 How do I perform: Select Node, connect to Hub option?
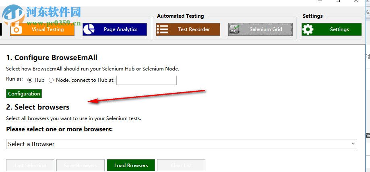point(51,80)
